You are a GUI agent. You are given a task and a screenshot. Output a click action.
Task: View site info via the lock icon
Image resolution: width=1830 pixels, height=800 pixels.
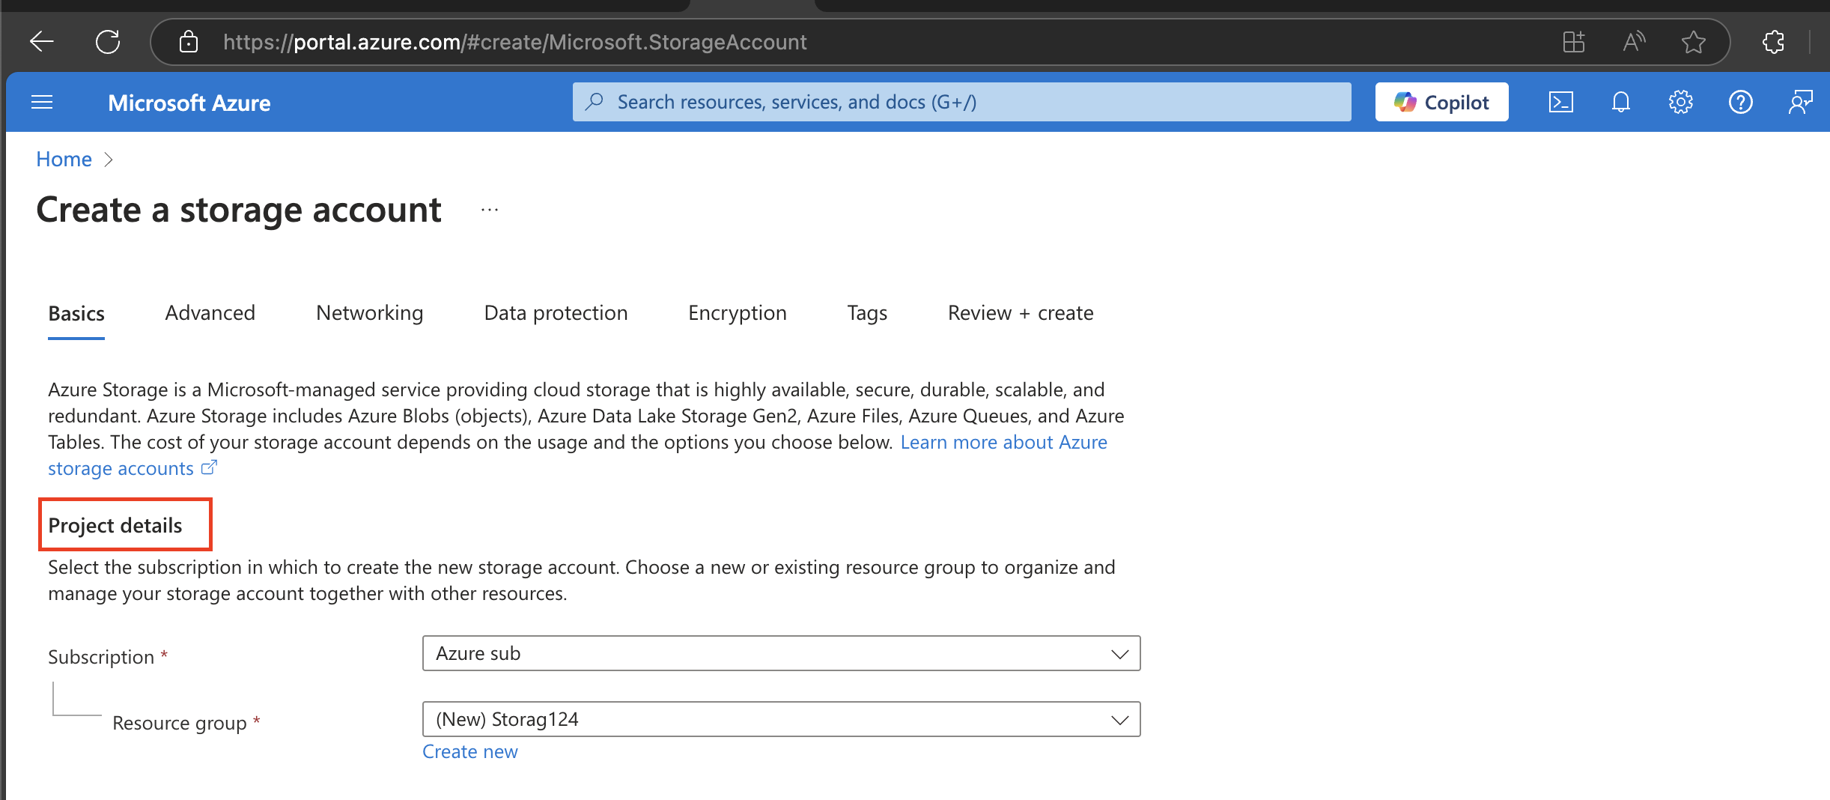[x=189, y=42]
